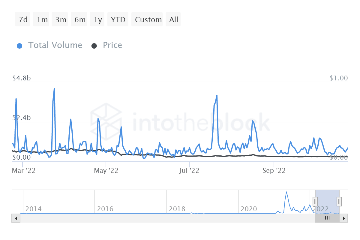This screenshot has height=240, width=360.
Task: Show All historical data
Action: click(x=174, y=20)
